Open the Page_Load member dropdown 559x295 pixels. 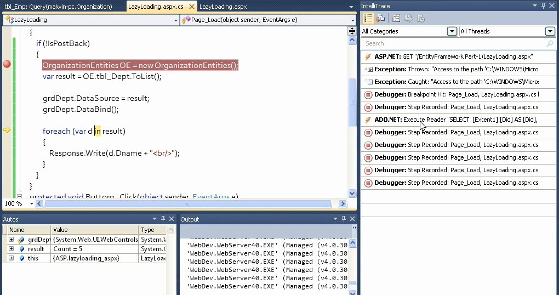point(352,20)
